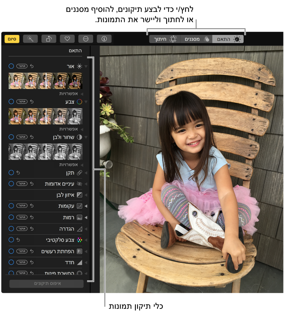The width and height of the screenshot is (284, 315).
Task: Toggle the Black & White (שחור ולבן) adjustment circle
Action: coord(11,137)
